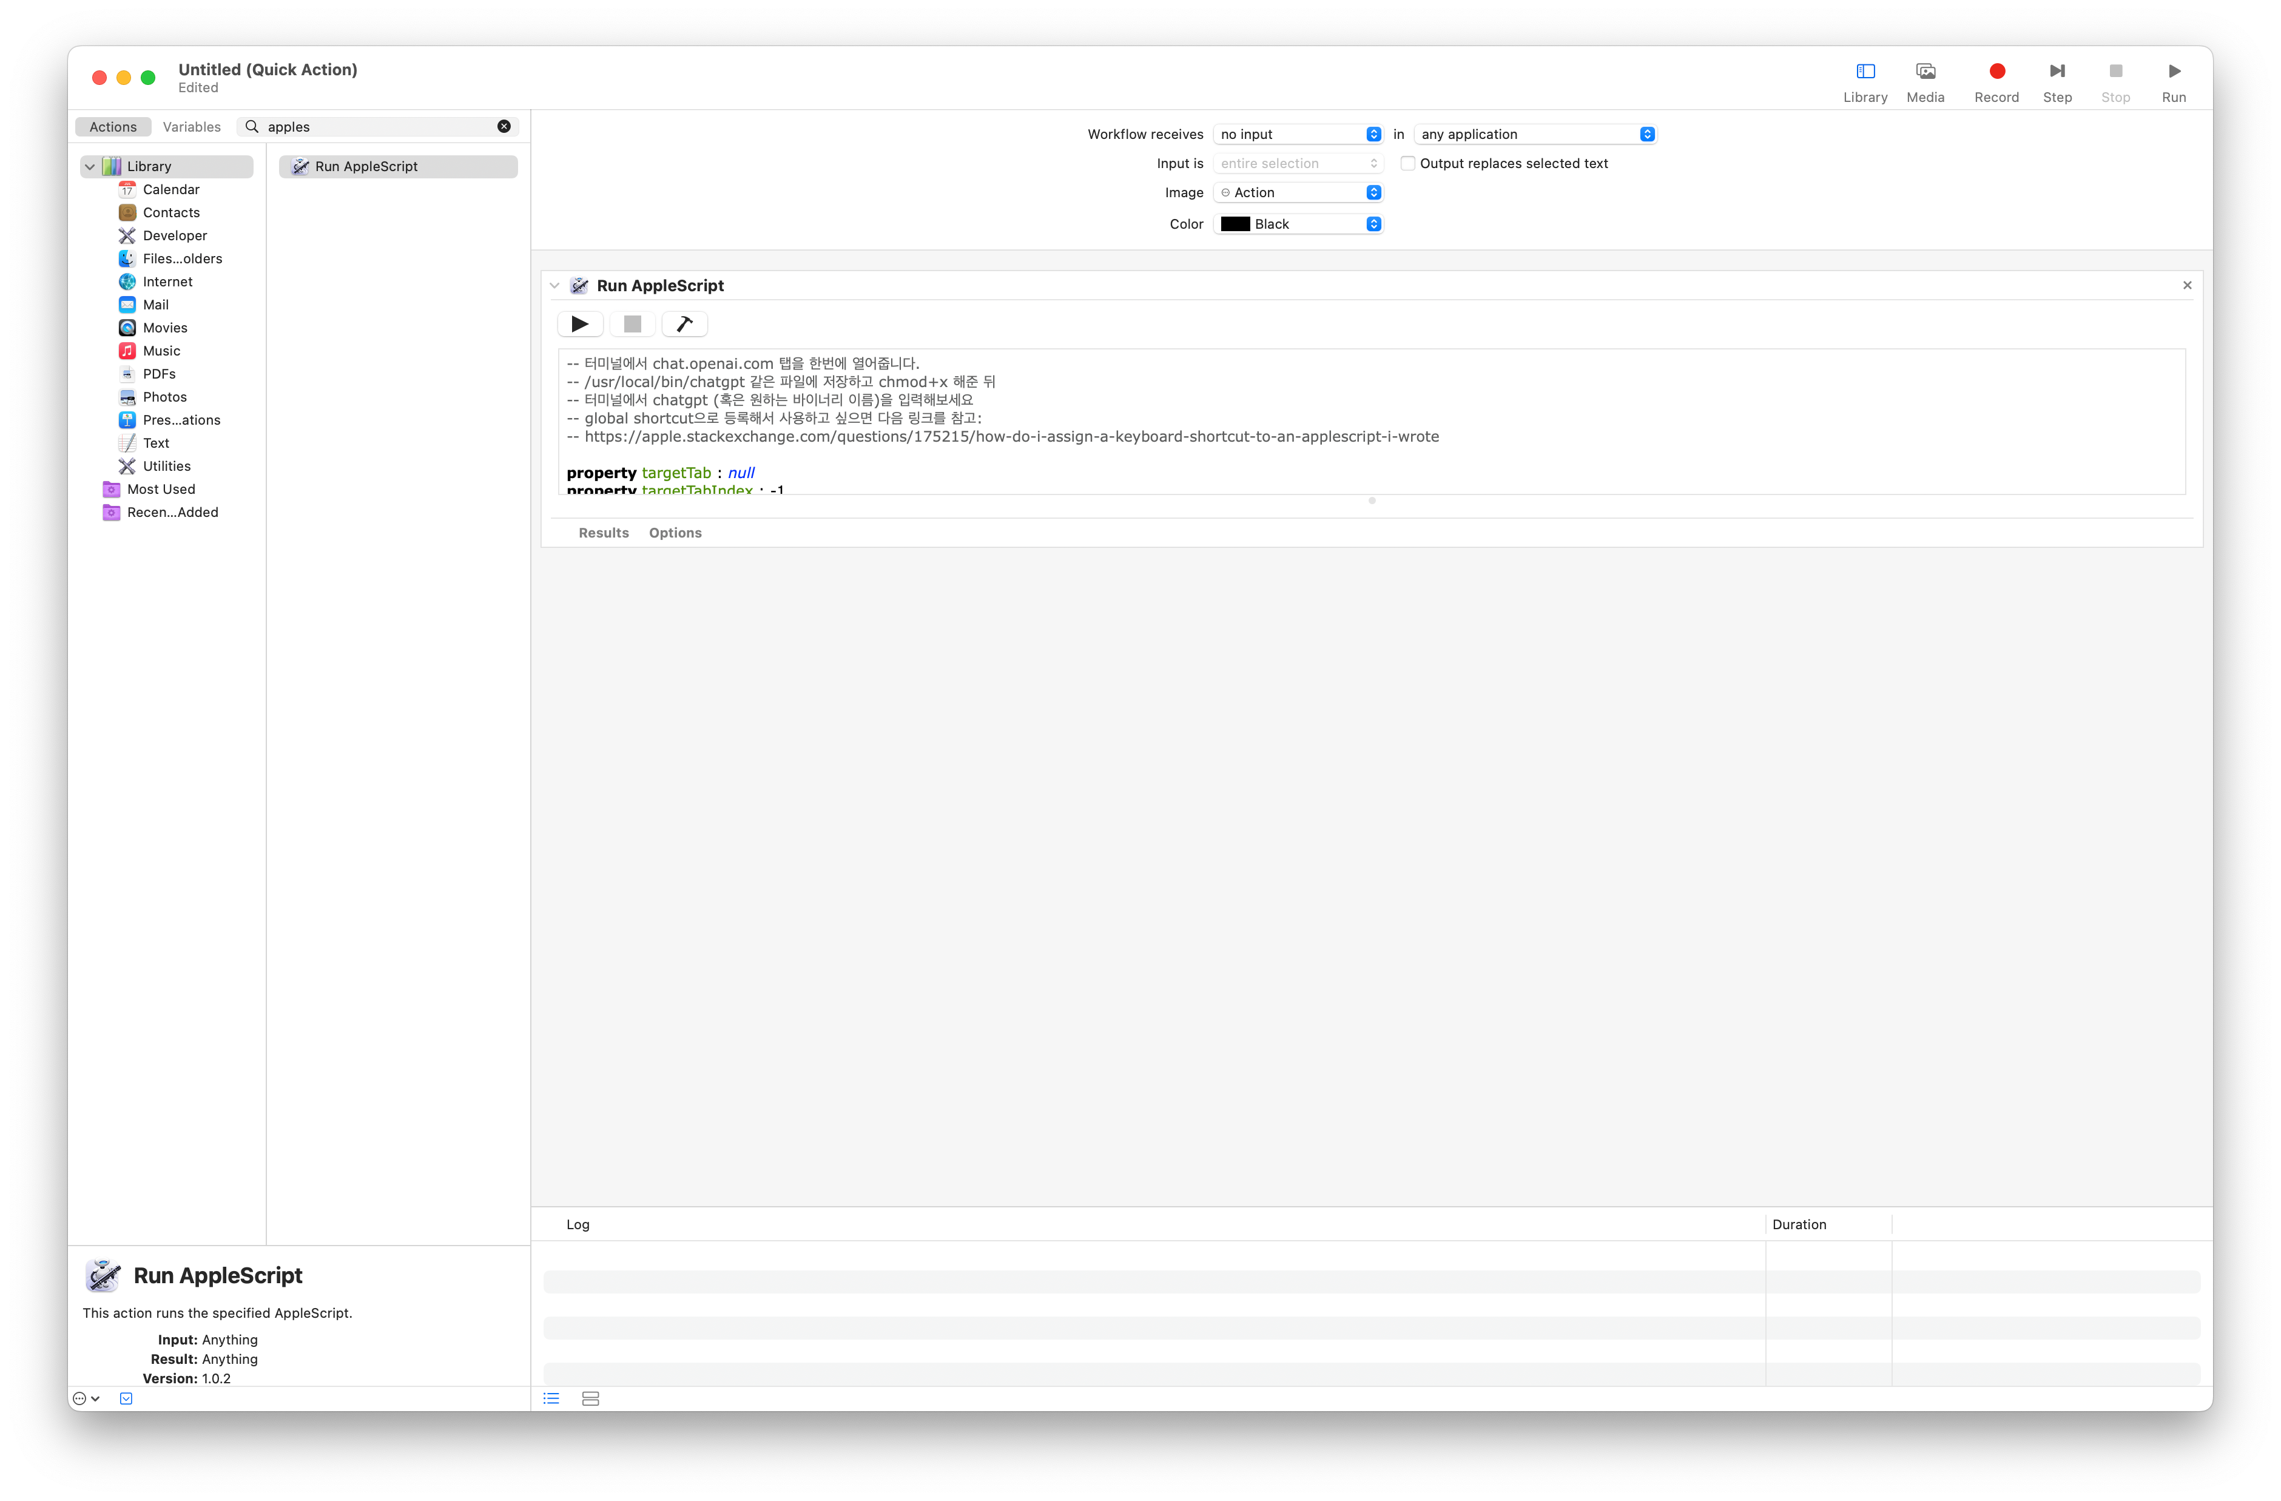Click the Record button in the toolbar
This screenshot has height=1501, width=2281.
pos(1996,71)
